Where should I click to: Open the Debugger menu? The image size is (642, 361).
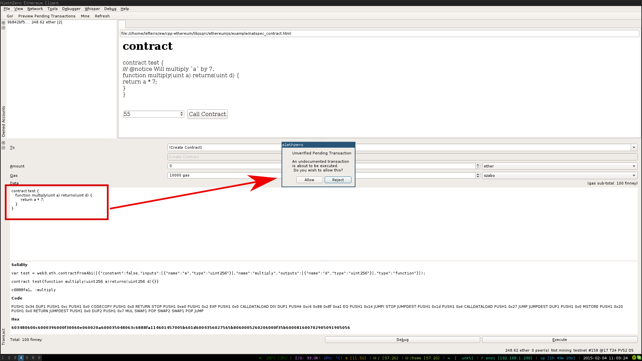click(x=71, y=9)
